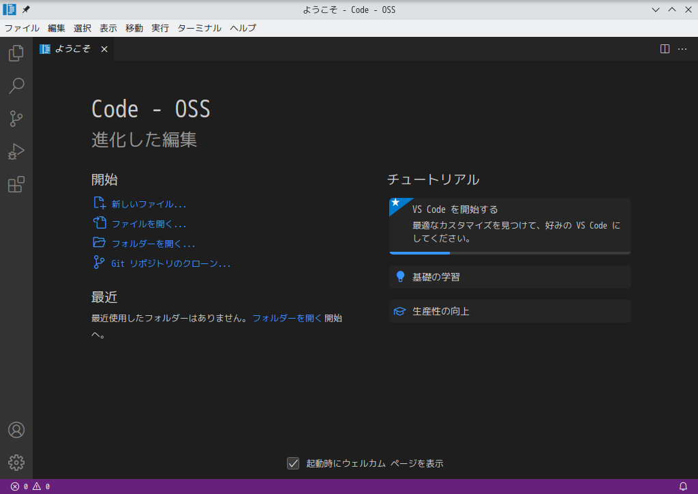Viewport: 698px width, 494px height.
Task: Open the editor more actions ellipsis
Action: tap(682, 49)
